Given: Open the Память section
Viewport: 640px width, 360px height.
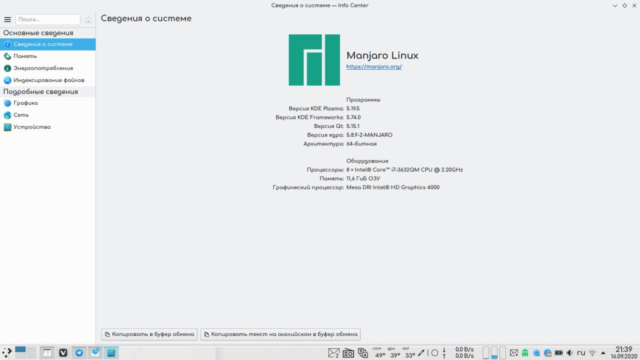Looking at the screenshot, I should coord(47,56).
